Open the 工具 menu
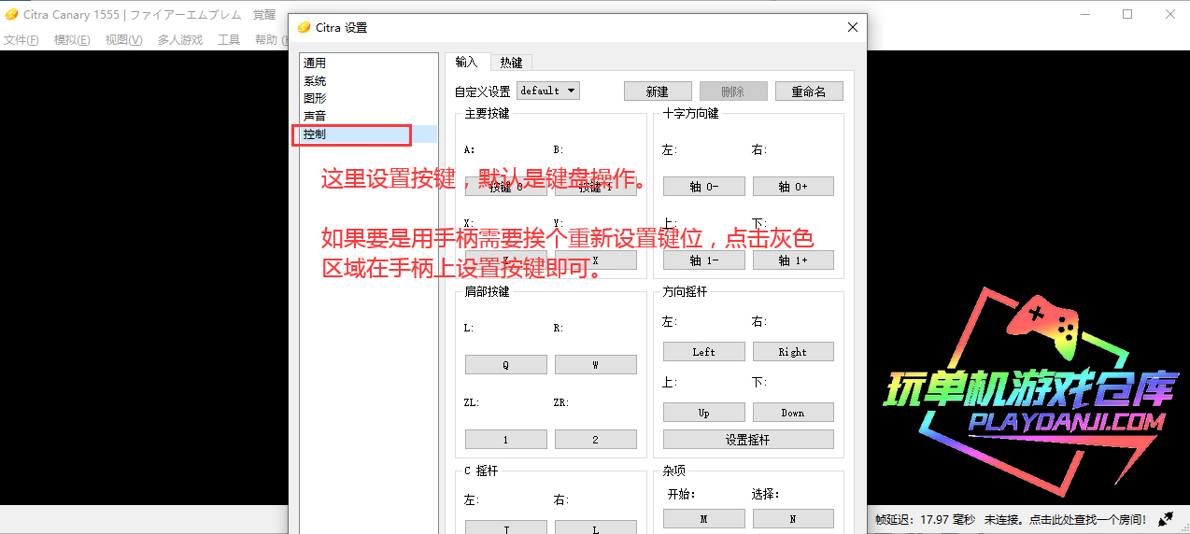1190x534 pixels. pyautogui.click(x=229, y=40)
